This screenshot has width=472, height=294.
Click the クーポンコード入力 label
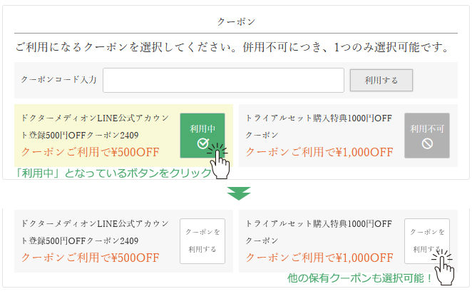click(x=58, y=80)
